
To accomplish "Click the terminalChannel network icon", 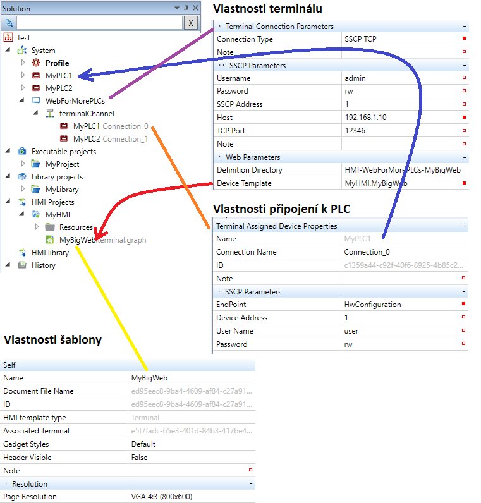I will [50, 114].
